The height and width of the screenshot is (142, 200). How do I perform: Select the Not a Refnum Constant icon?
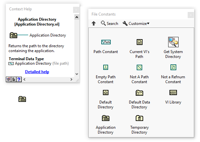[173, 67]
